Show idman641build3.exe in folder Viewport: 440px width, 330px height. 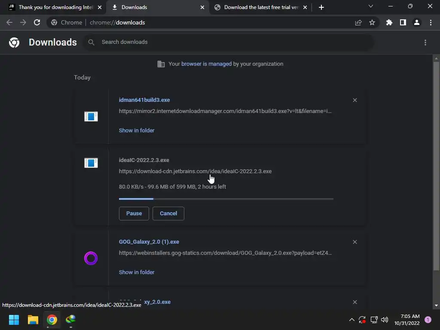click(137, 131)
